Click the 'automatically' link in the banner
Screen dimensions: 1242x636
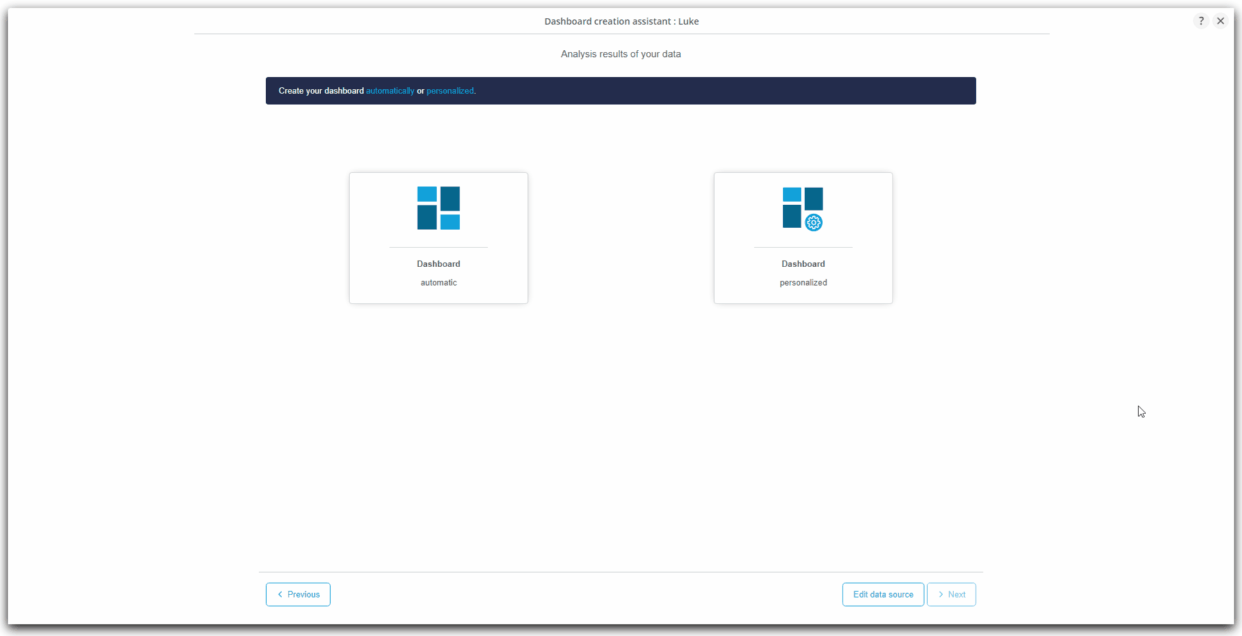[x=390, y=91]
